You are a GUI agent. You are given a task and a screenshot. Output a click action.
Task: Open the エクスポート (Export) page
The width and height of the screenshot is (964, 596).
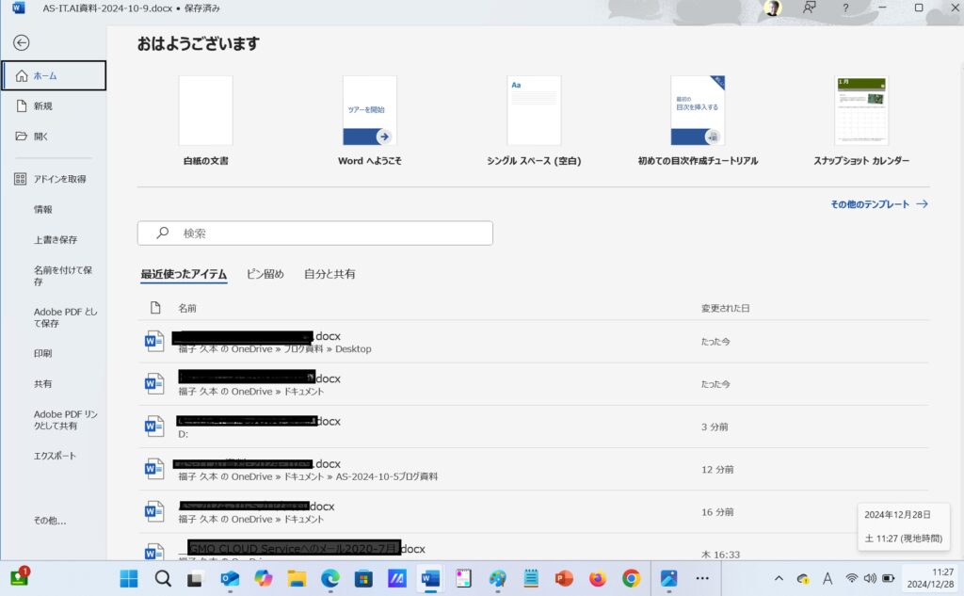(x=54, y=456)
